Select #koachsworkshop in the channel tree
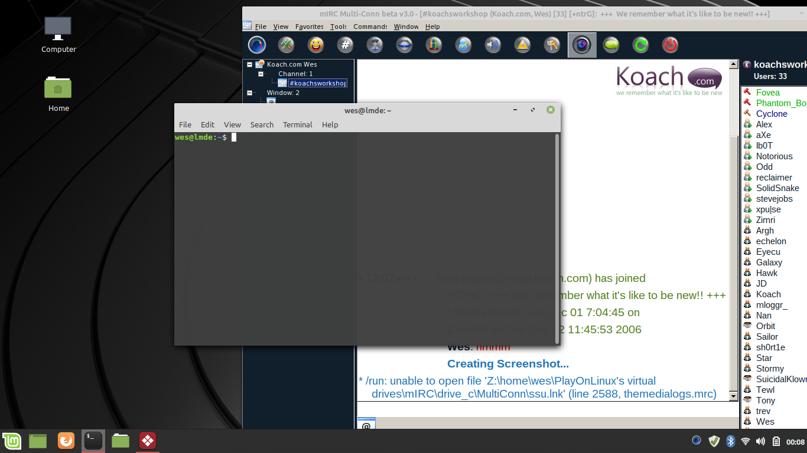 click(317, 83)
